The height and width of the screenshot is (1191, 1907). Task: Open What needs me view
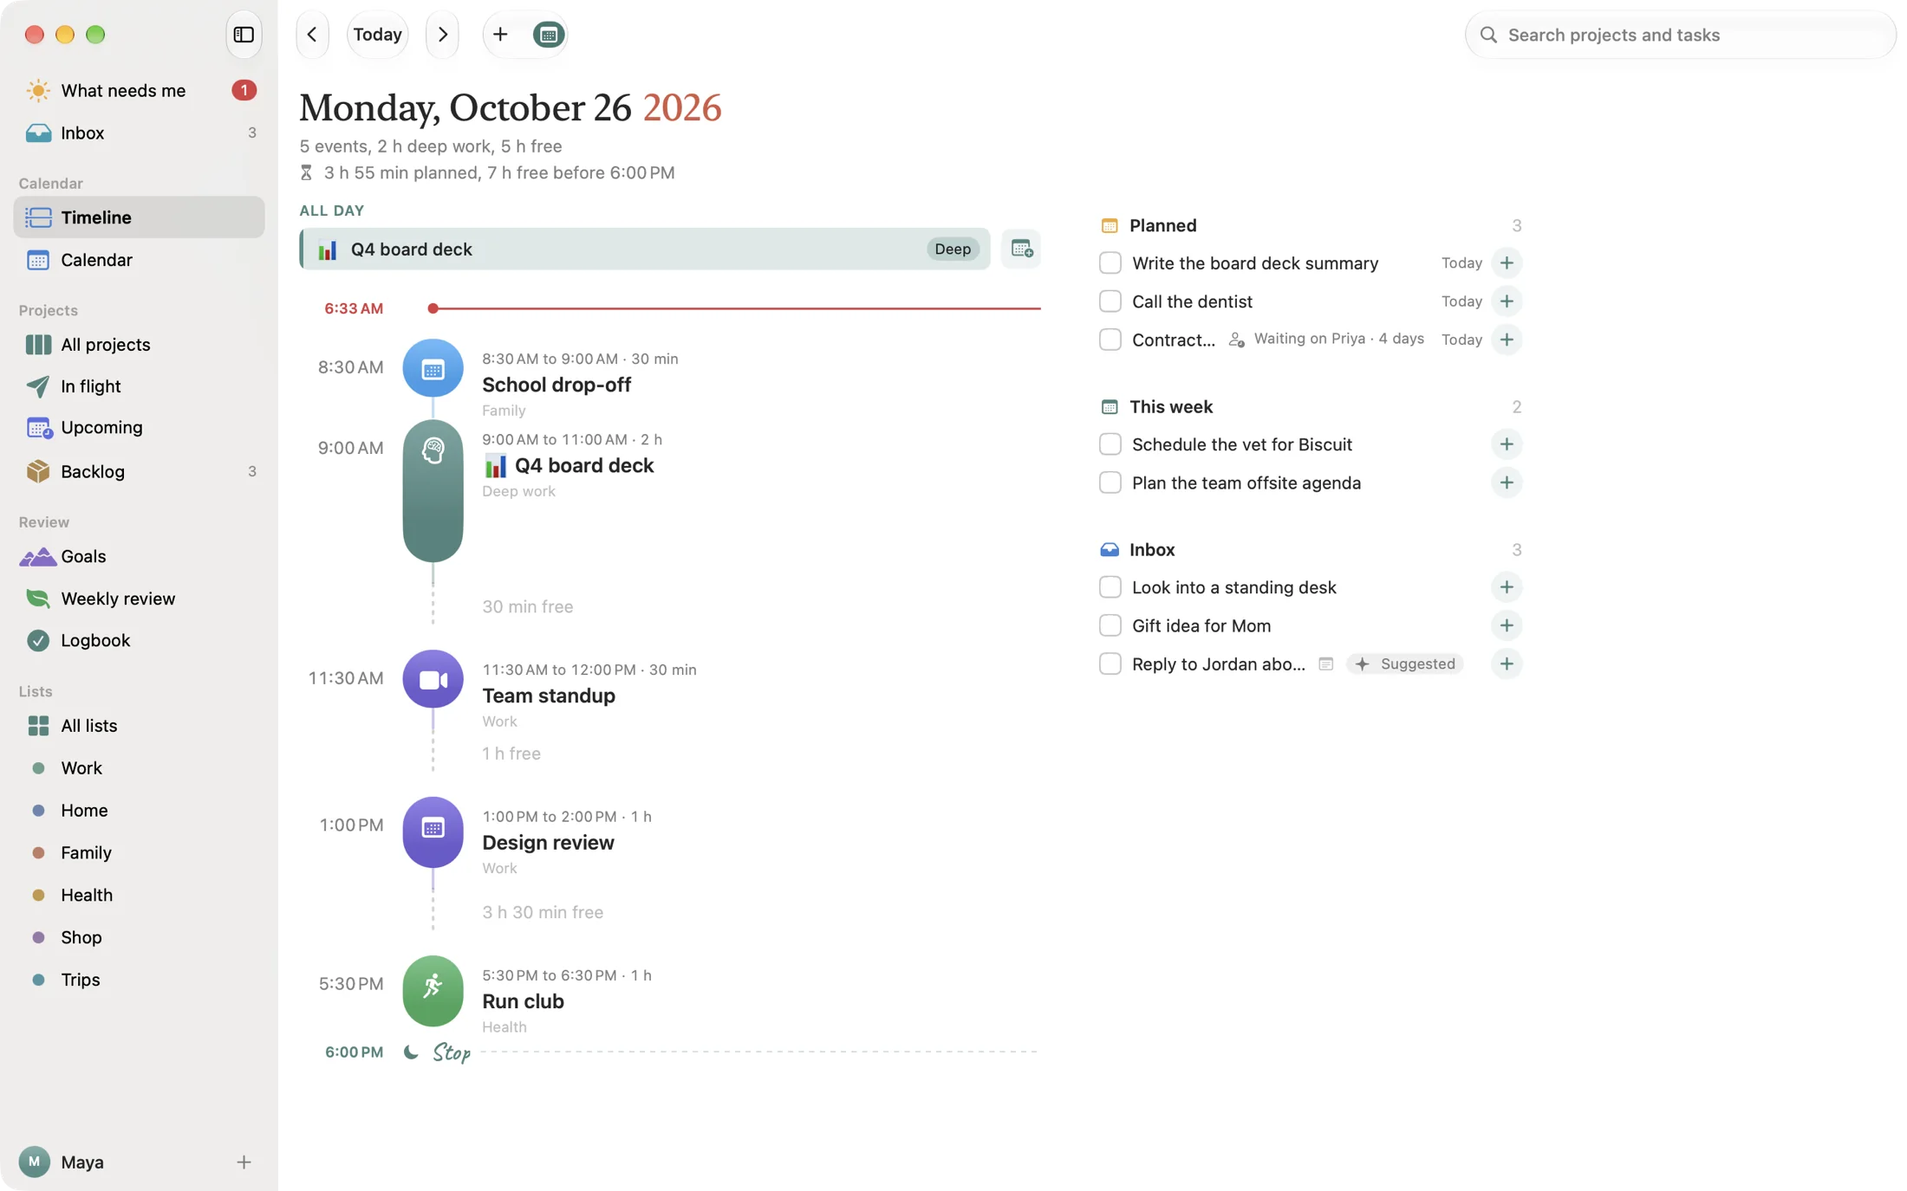139,90
